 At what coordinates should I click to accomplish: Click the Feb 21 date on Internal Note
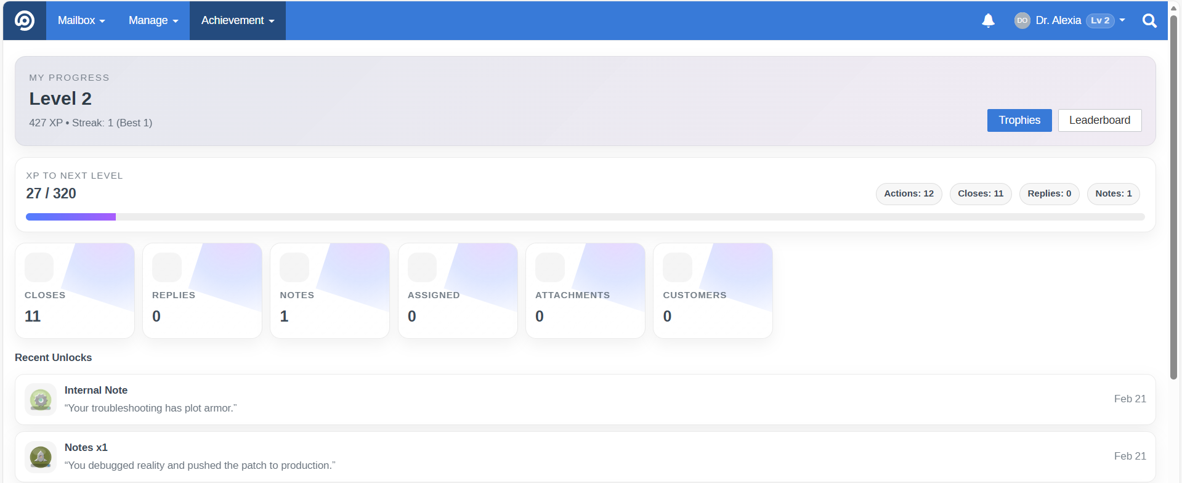tap(1130, 399)
